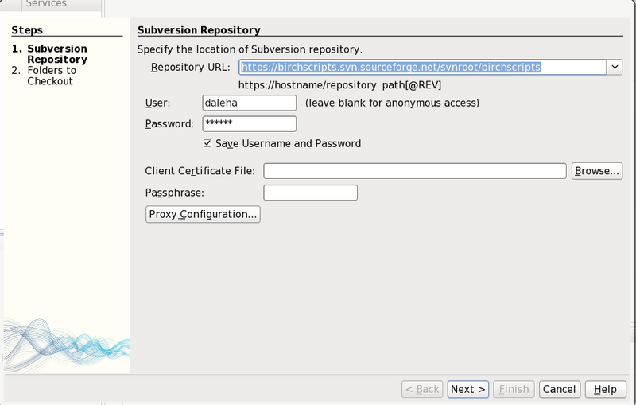
Task: Select the Passphrase input box
Action: [310, 193]
